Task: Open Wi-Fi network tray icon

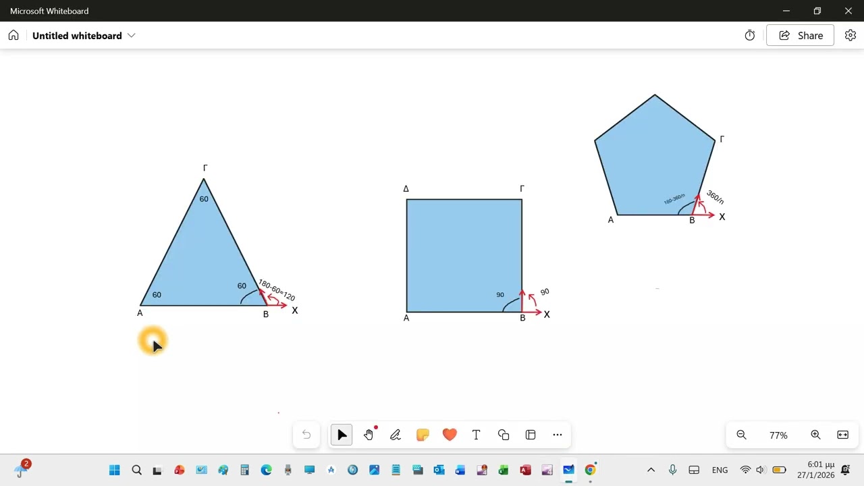Action: click(x=745, y=470)
